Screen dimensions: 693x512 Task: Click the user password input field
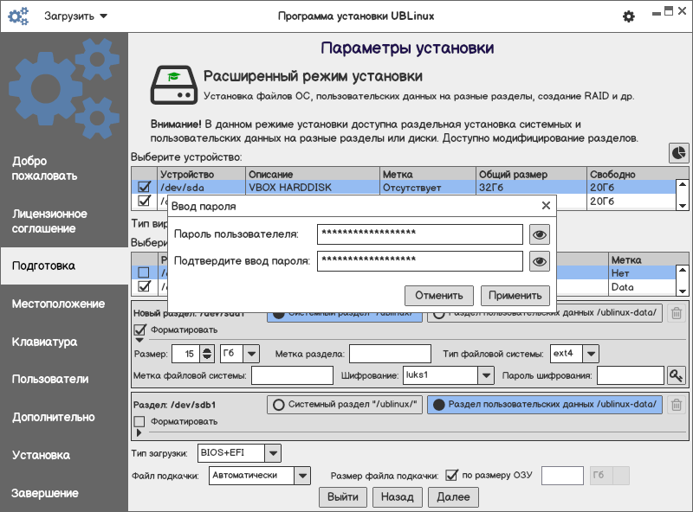pyautogui.click(x=420, y=234)
